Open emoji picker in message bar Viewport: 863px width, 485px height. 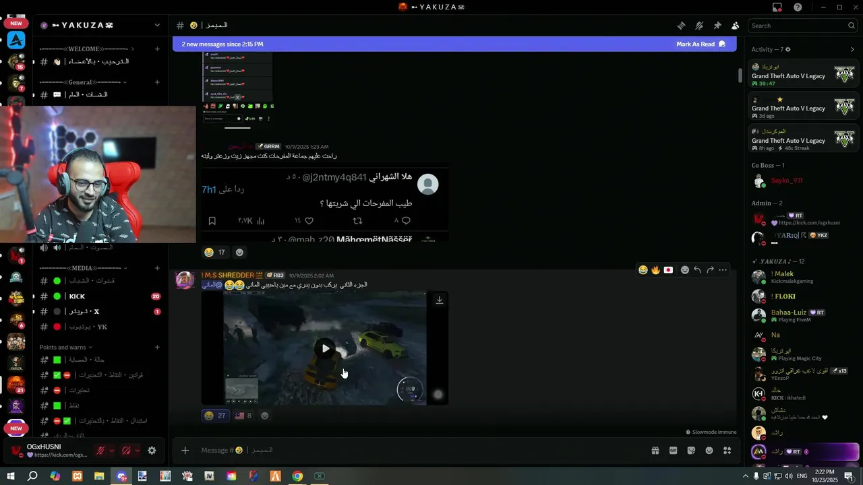709,451
